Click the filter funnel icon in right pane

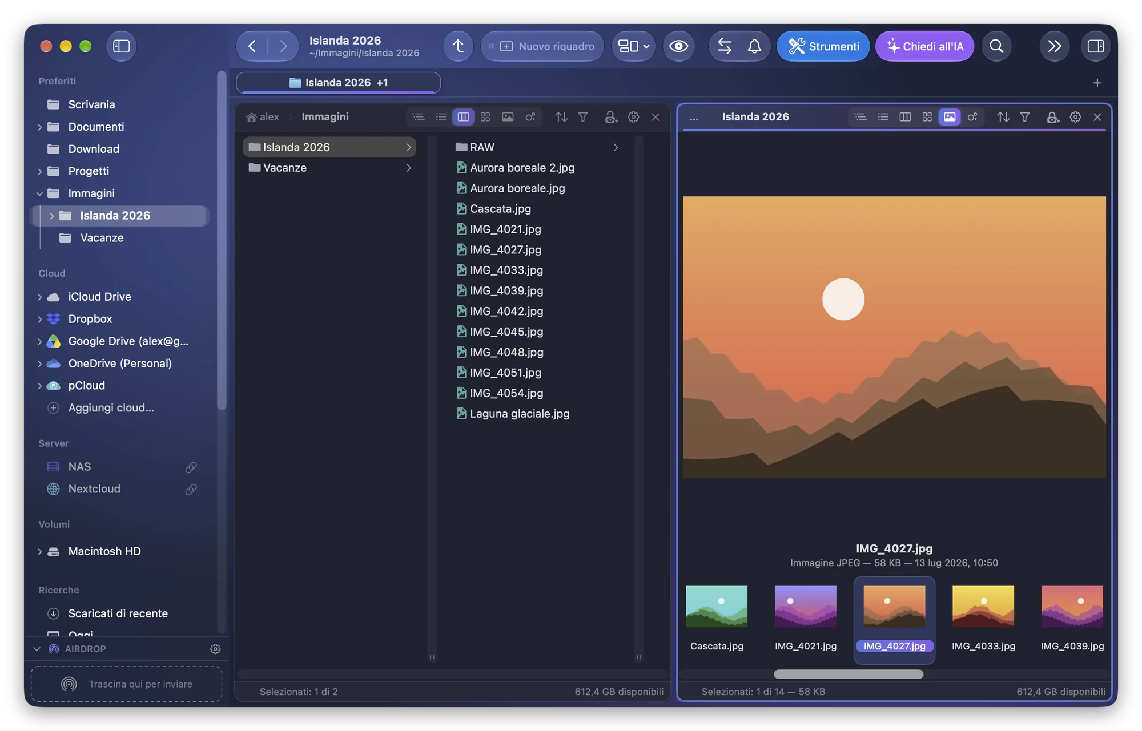pos(1025,117)
